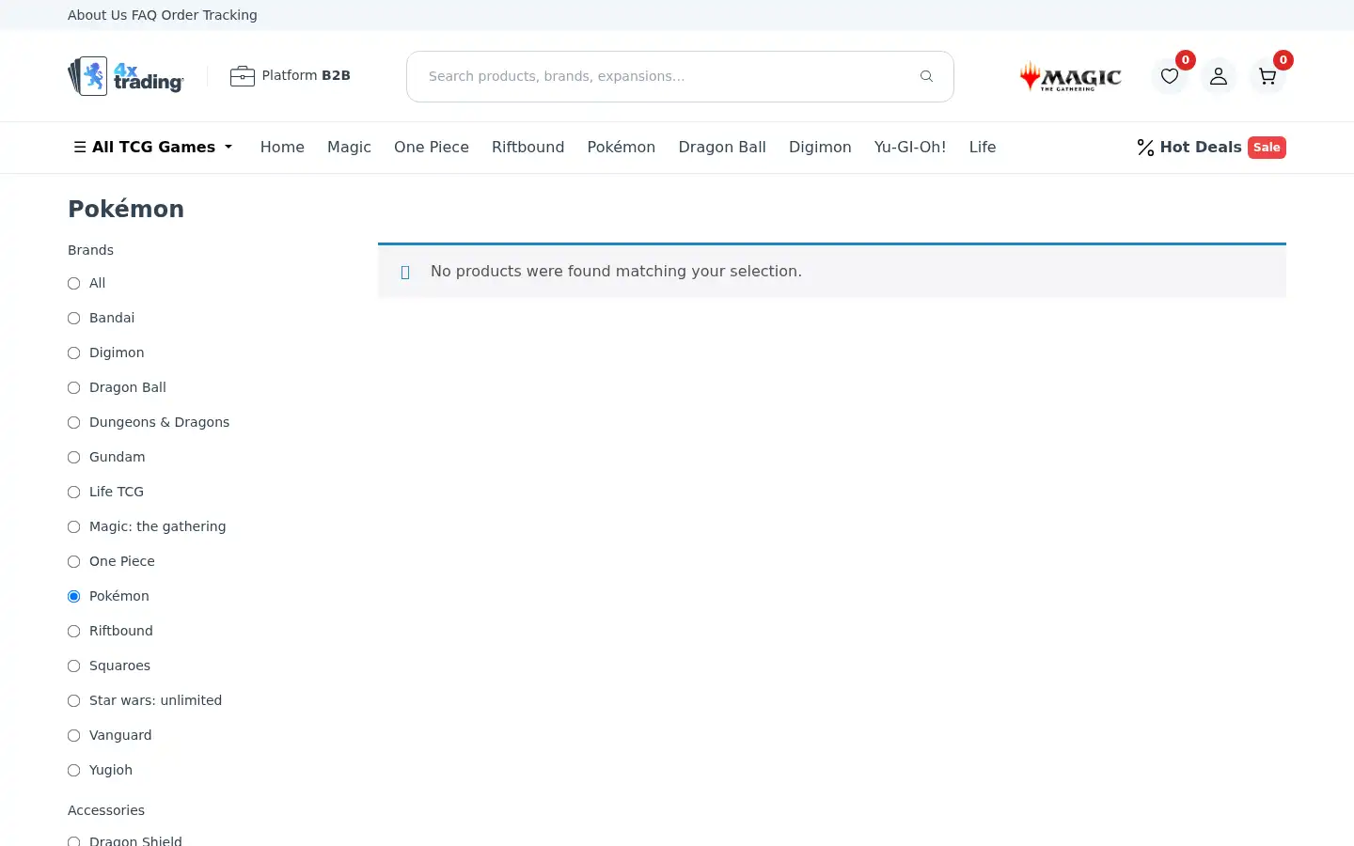The image size is (1354, 846).
Task: Select Magic: the gathering radio option
Action: pyautogui.click(x=74, y=527)
